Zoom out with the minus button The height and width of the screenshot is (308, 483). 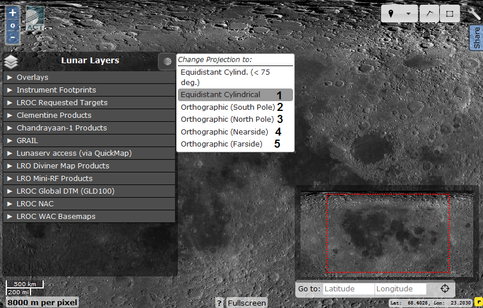[x=13, y=37]
